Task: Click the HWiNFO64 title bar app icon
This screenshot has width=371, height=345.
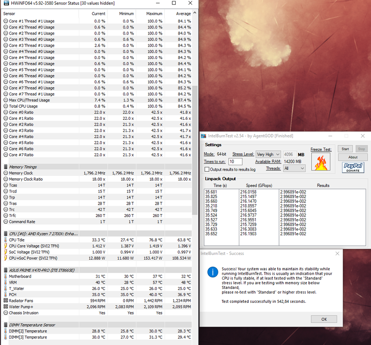Action: point(6,3)
